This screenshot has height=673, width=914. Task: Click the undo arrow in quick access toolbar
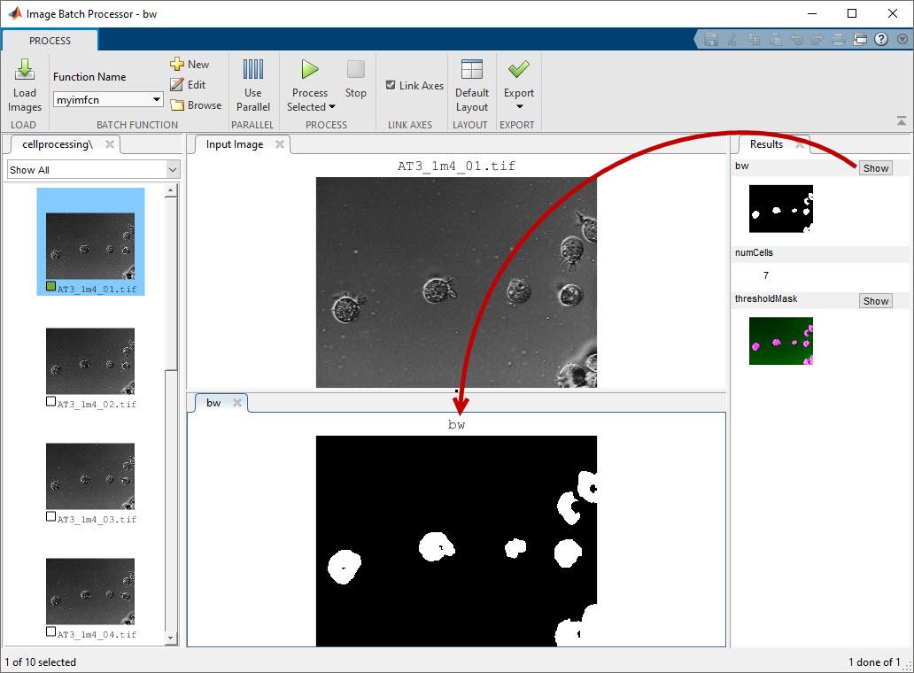pyautogui.click(x=796, y=39)
